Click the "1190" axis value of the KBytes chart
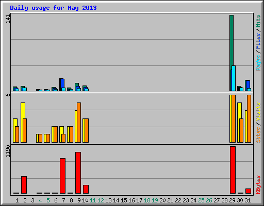The image size is (264, 206). [8, 151]
